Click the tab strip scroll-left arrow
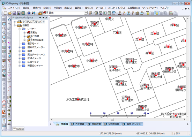Screen dimensions: 192x137 coord(51,124)
